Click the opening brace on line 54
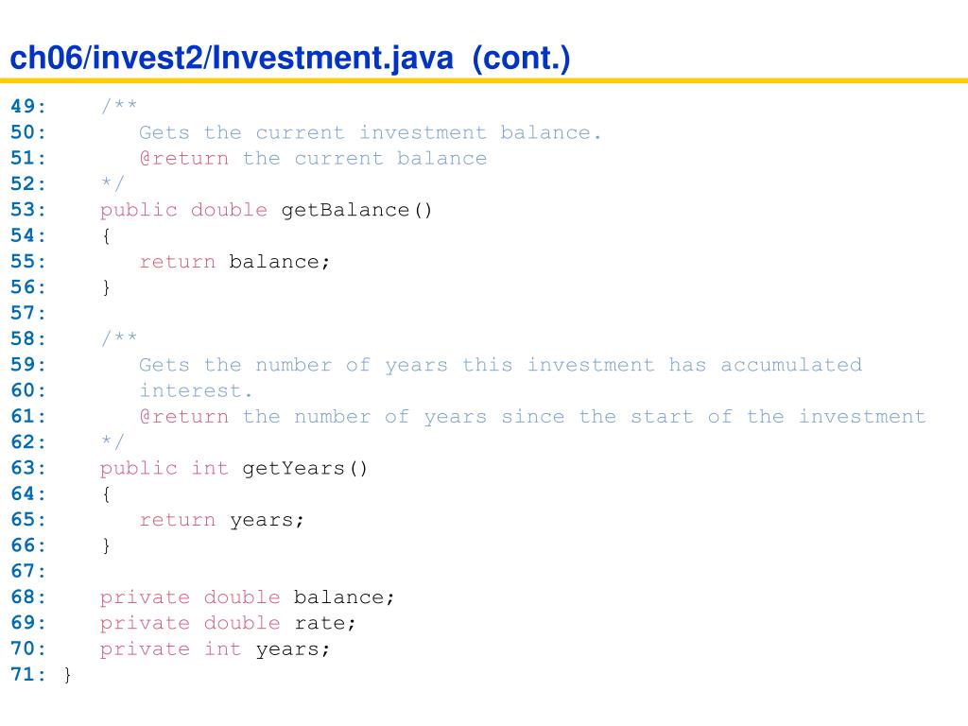 tap(106, 235)
